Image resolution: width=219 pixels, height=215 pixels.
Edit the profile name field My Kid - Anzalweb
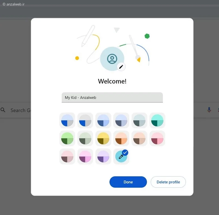pyautogui.click(x=112, y=98)
